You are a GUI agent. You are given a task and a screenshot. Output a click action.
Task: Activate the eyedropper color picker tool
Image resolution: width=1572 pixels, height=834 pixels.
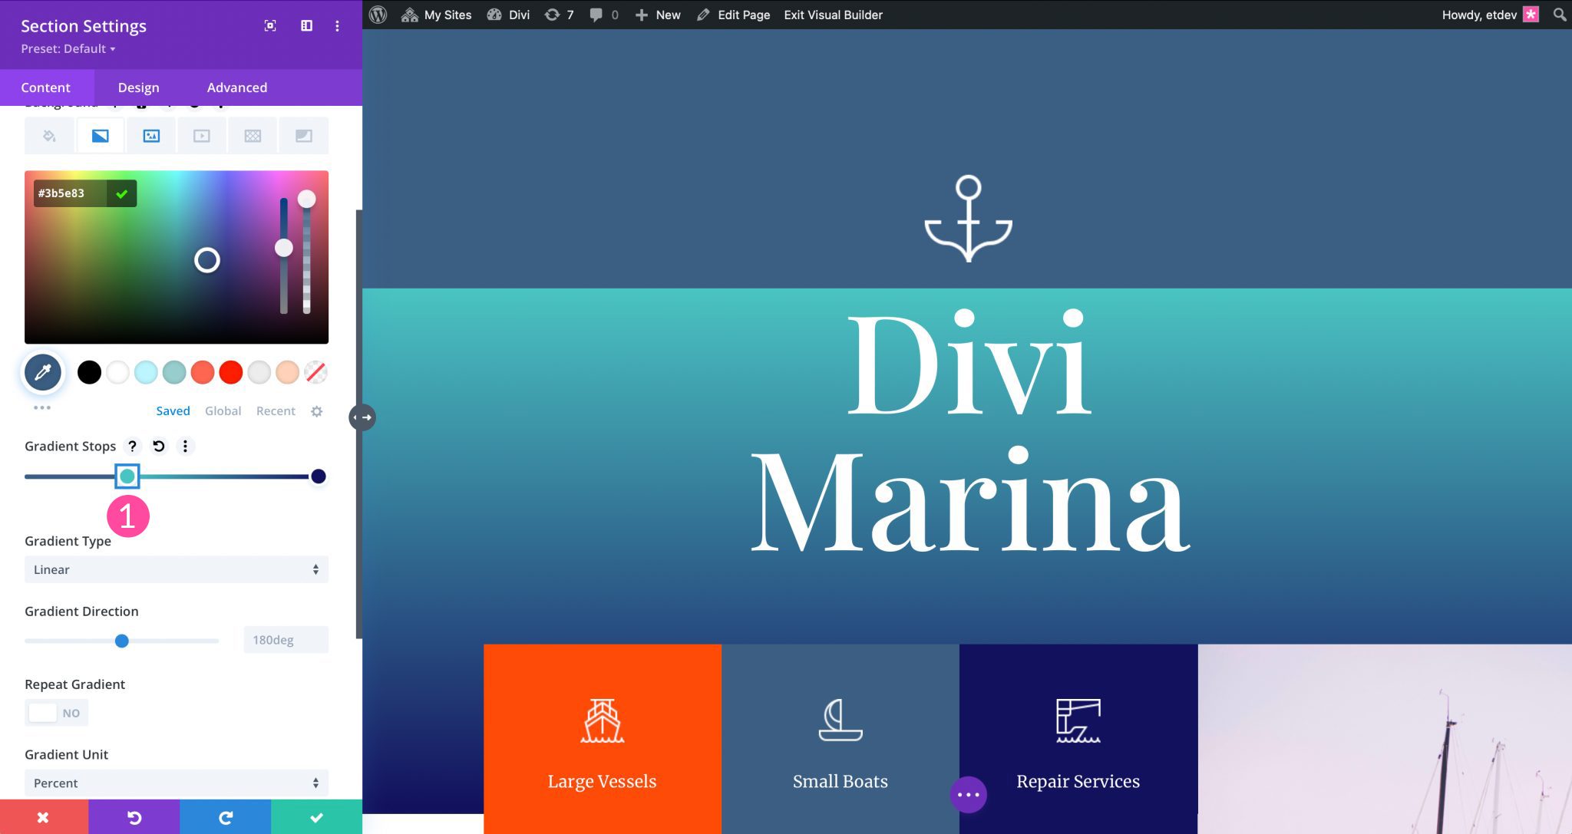(43, 372)
